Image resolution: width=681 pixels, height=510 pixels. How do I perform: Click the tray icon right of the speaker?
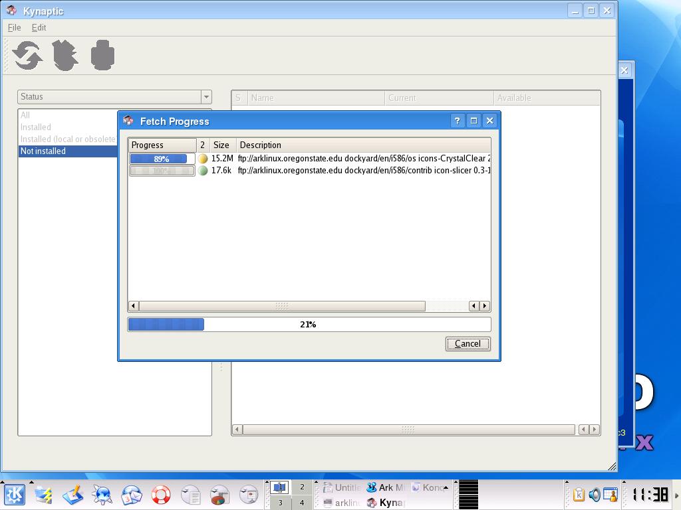click(611, 495)
